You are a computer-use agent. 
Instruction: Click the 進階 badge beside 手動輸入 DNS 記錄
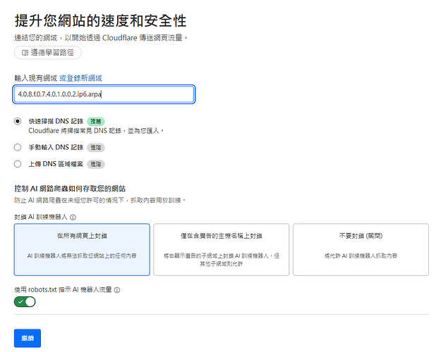click(x=96, y=148)
